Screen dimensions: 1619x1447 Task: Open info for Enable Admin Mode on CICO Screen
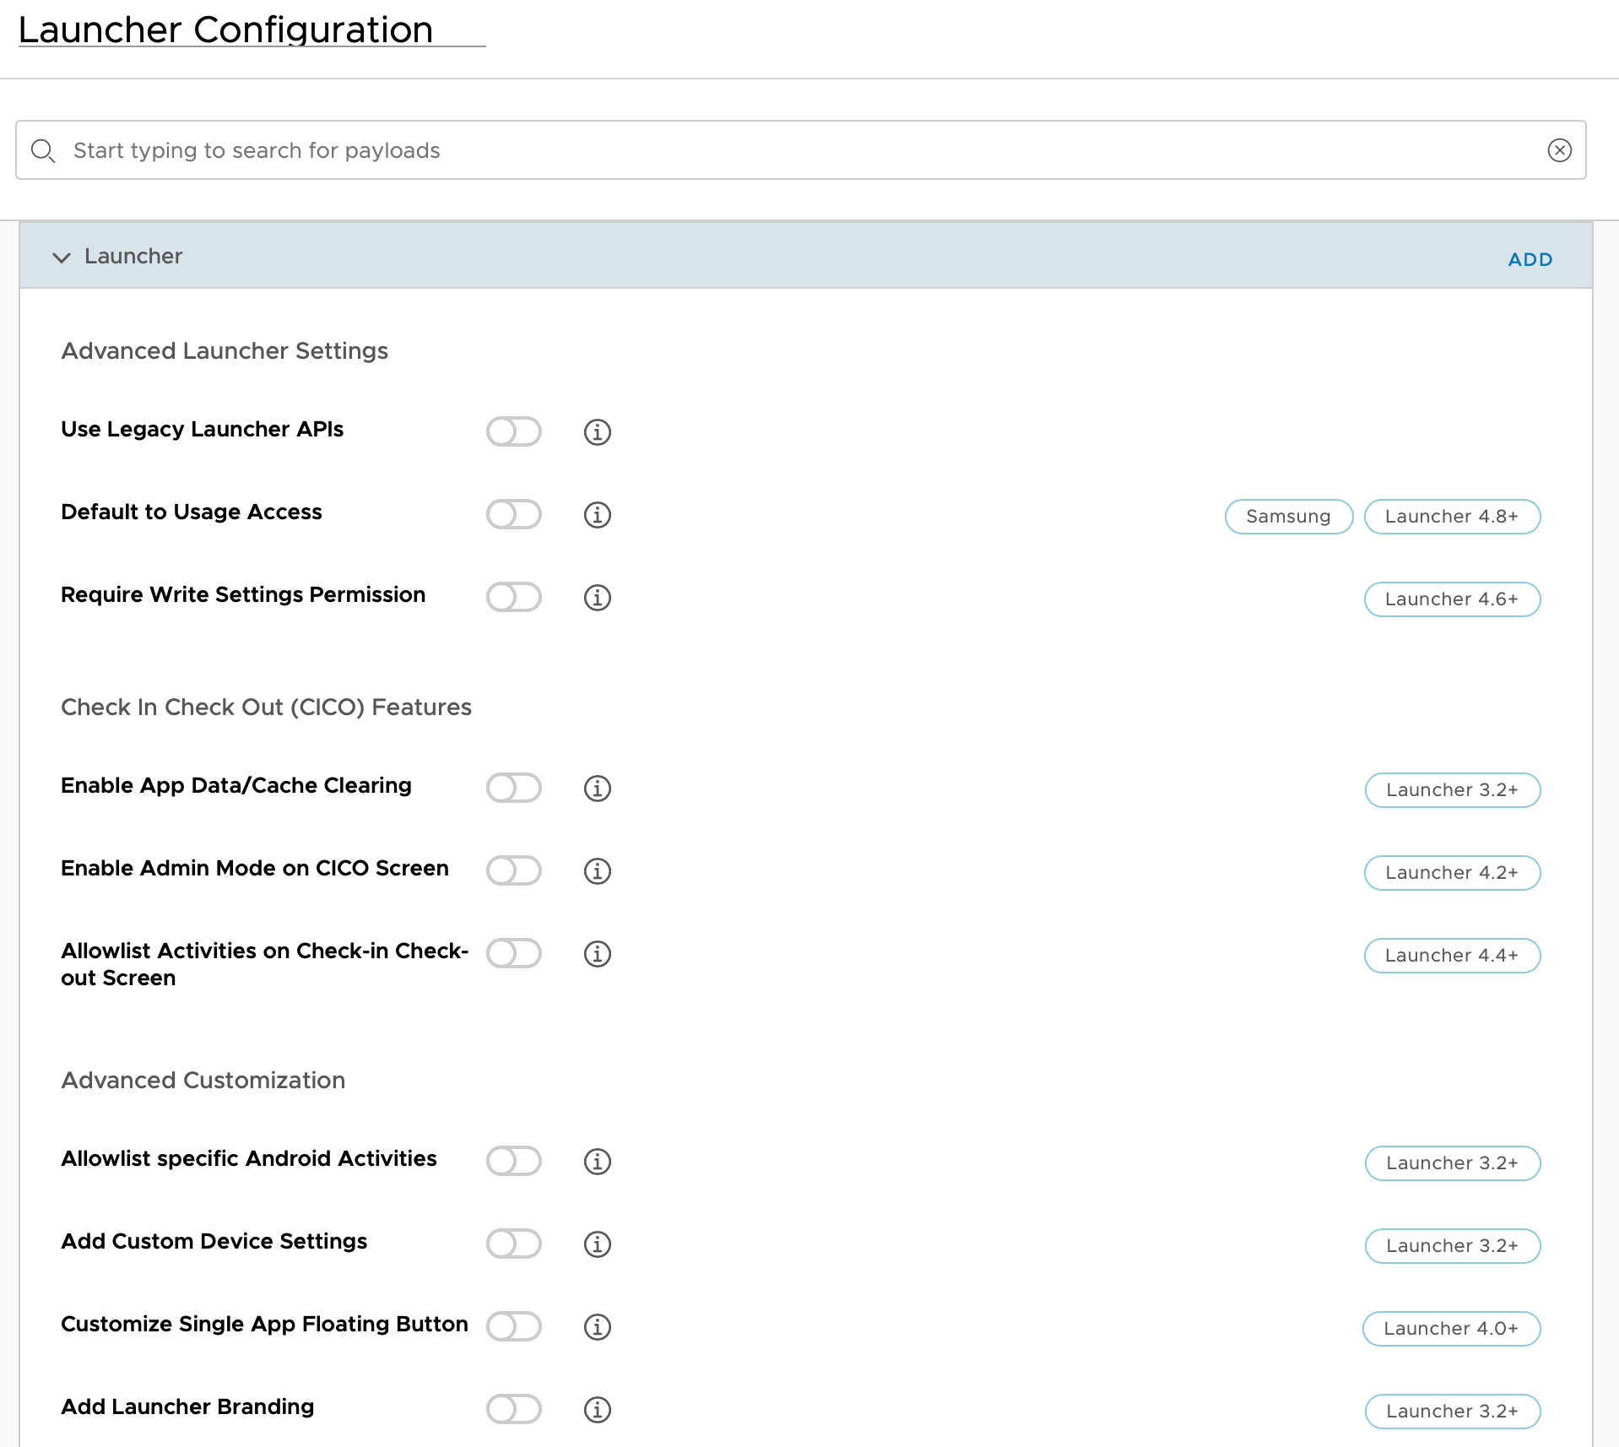(x=597, y=871)
